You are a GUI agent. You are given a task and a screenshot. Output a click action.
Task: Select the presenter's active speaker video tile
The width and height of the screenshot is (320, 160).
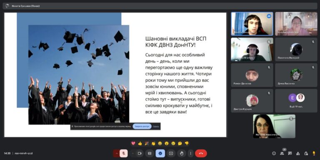coord(252,24)
